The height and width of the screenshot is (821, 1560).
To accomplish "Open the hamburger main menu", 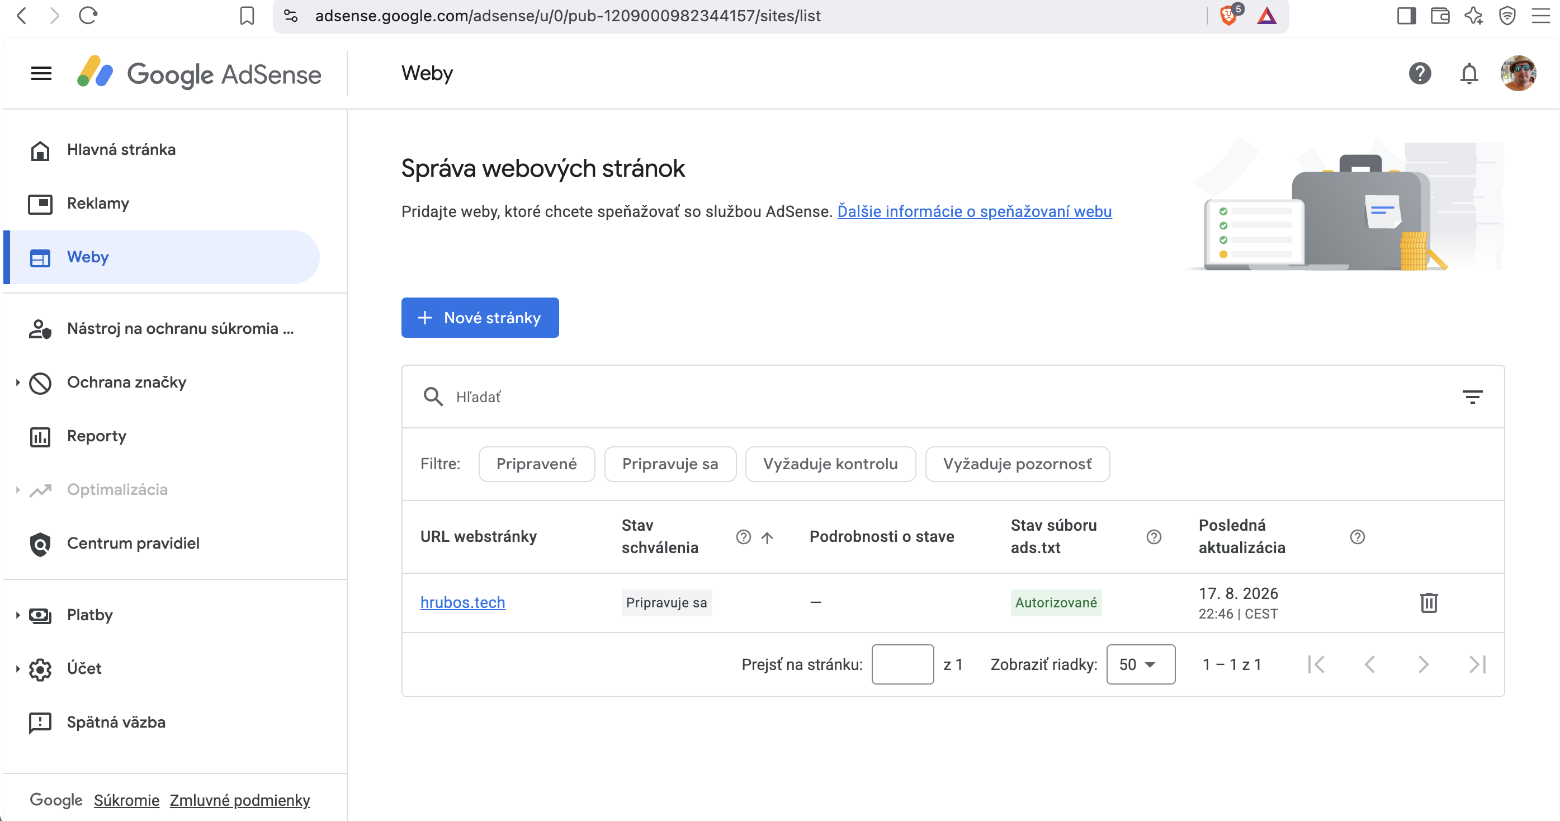I will coord(41,73).
